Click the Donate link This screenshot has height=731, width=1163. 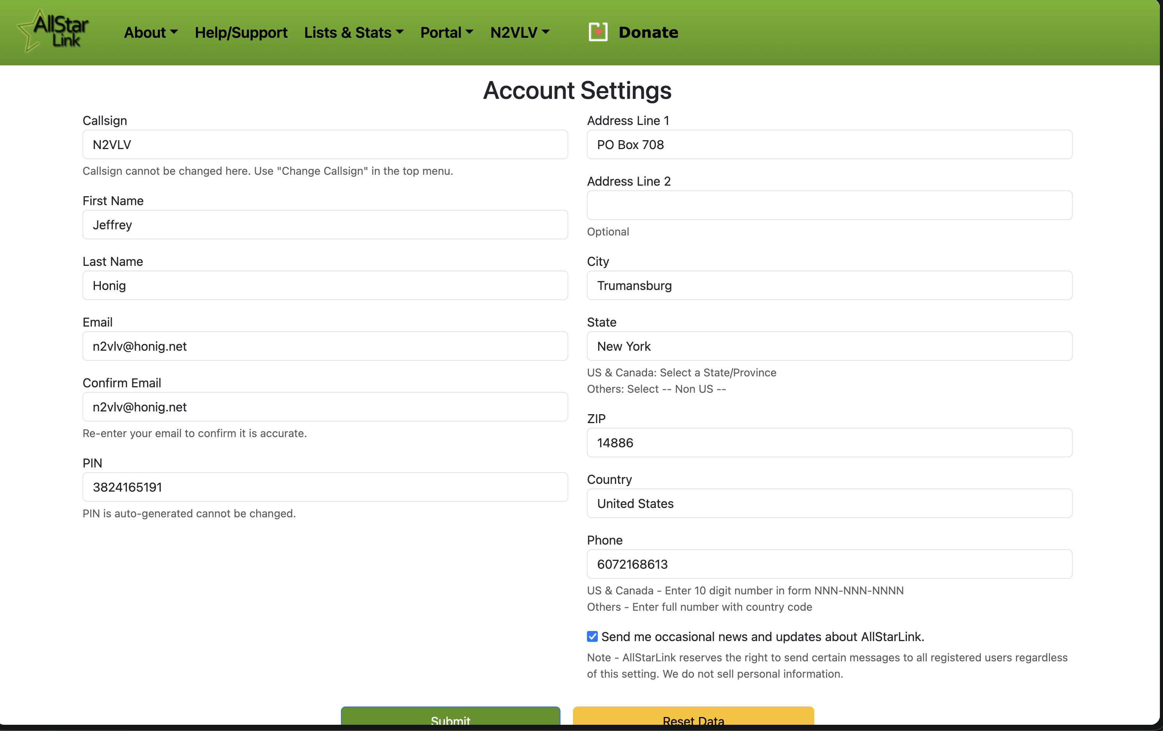pyautogui.click(x=648, y=32)
